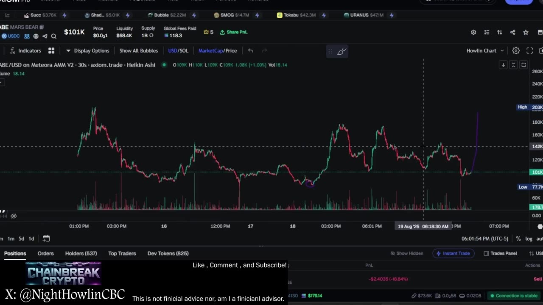The image size is (543, 305).
Task: Open the go-to-date calendar icon
Action: coord(46,238)
